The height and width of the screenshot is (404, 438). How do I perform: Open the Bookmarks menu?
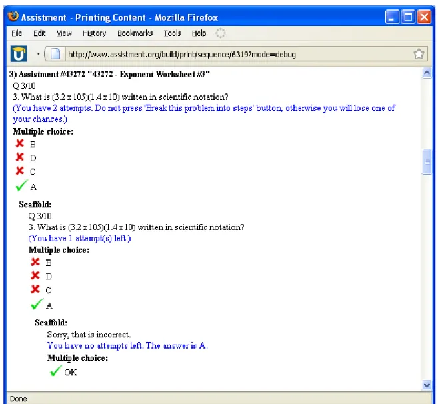click(x=135, y=33)
